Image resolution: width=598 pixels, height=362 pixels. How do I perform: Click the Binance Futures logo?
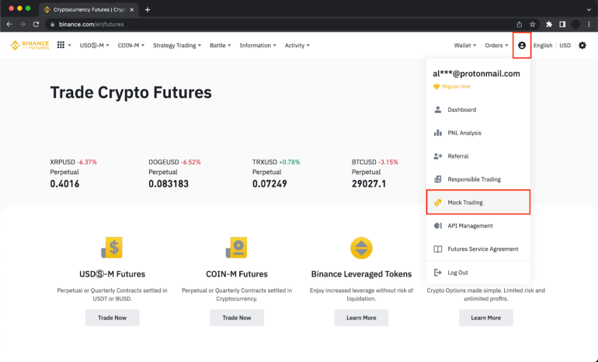(x=30, y=45)
